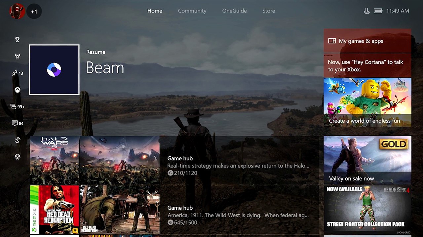This screenshot has height=237, width=423.
Task: Click Halo Wars 2 gamerscore 210/1120
Action: pyautogui.click(x=182, y=173)
